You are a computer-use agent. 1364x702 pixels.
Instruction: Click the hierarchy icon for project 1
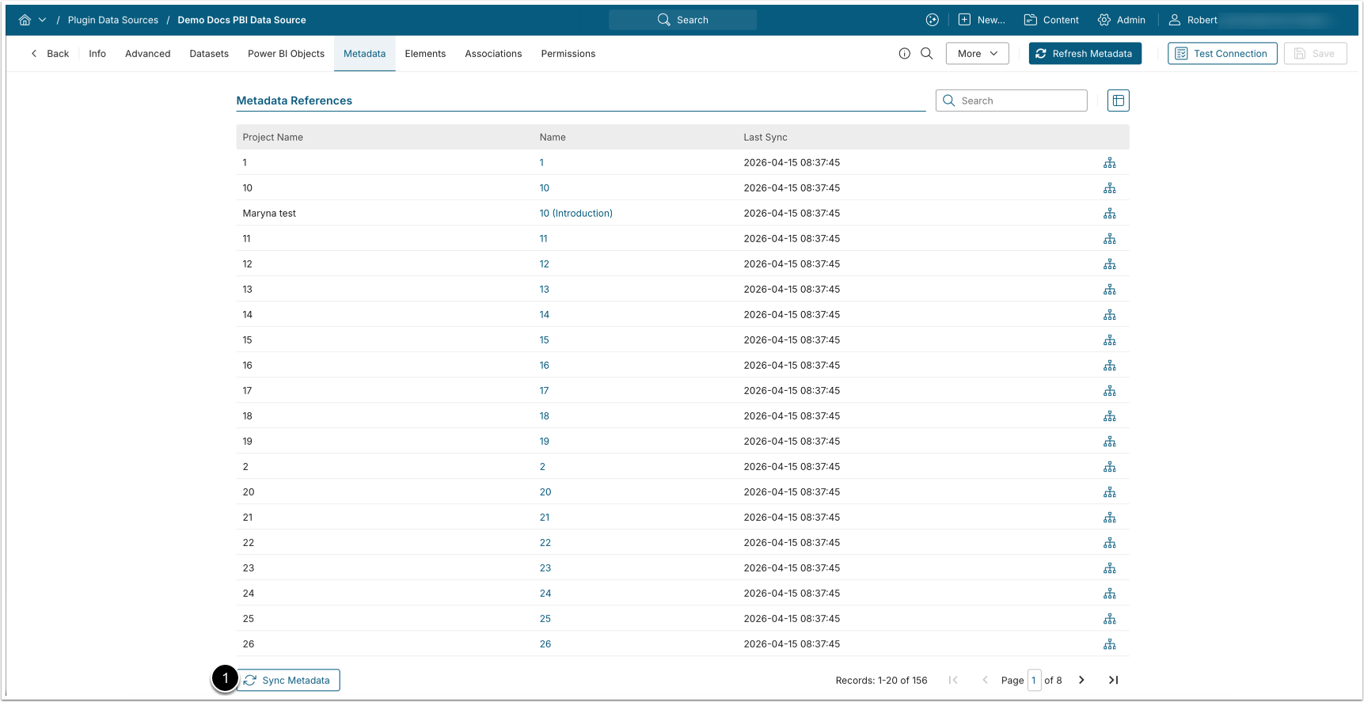[x=1109, y=163]
